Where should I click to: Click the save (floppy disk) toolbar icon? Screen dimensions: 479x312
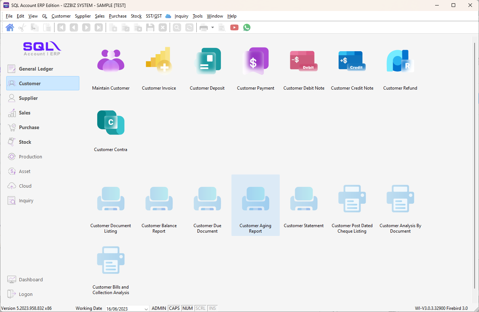(x=150, y=27)
